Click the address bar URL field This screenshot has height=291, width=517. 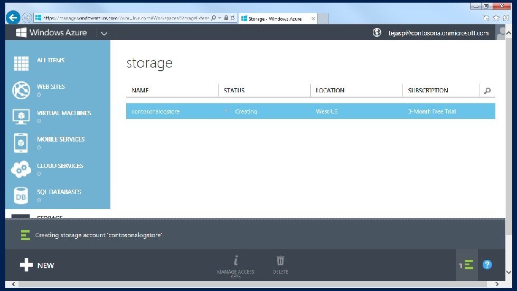[x=126, y=18]
